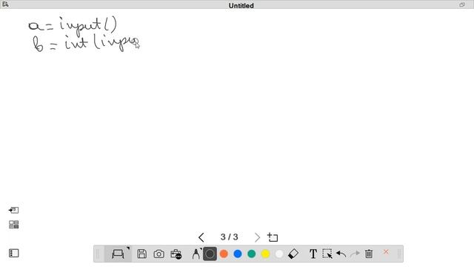Select the pen tool

pos(196,254)
